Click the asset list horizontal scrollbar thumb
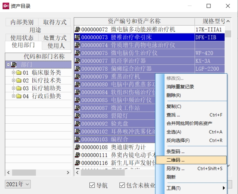 click(103, 173)
